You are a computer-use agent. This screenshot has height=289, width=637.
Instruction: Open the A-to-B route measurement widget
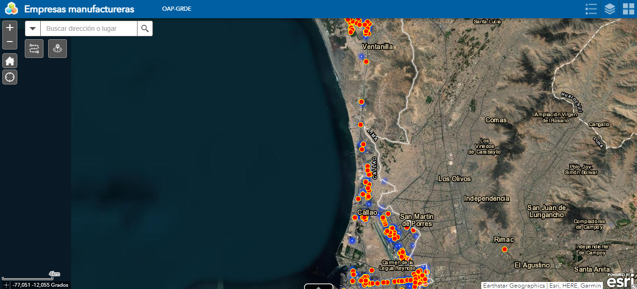click(x=34, y=49)
